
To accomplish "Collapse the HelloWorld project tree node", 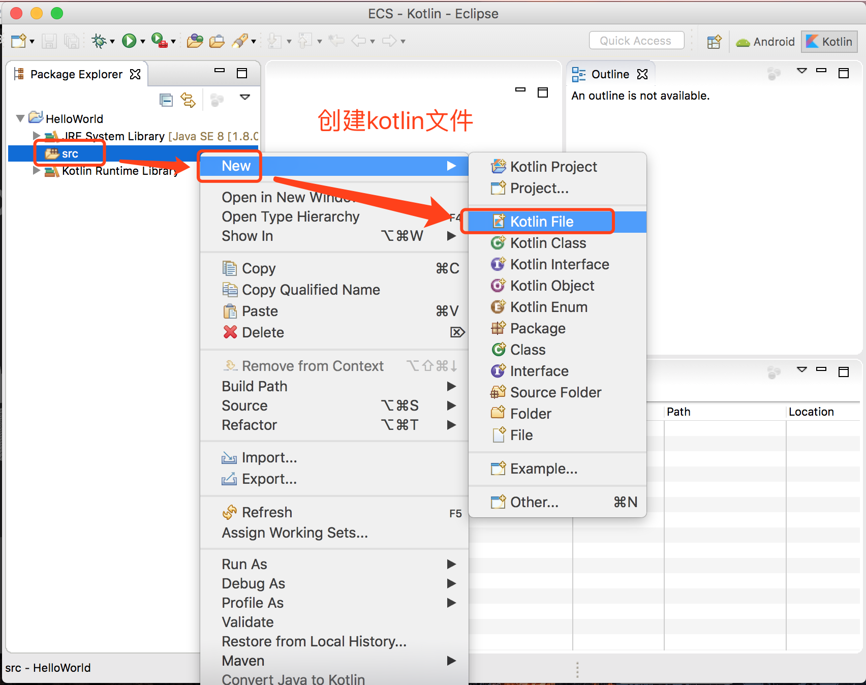I will click(20, 118).
